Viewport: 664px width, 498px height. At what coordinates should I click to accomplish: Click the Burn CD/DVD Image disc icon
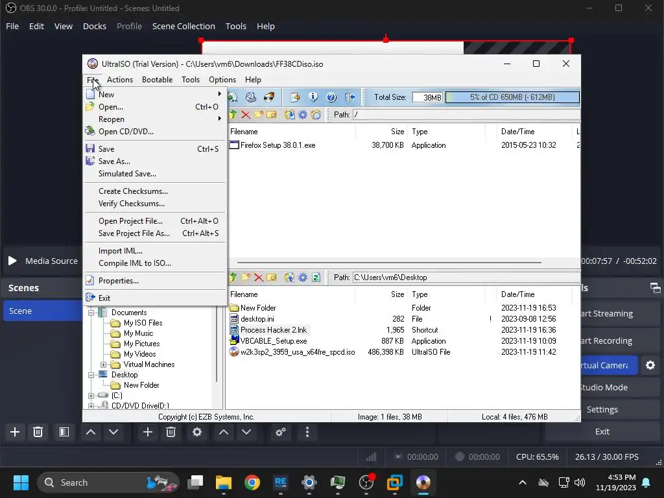pos(269,97)
